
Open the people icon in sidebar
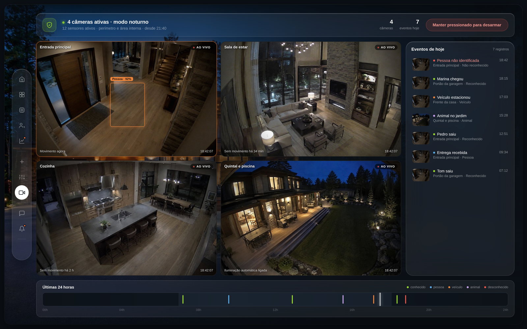pyautogui.click(x=22, y=125)
